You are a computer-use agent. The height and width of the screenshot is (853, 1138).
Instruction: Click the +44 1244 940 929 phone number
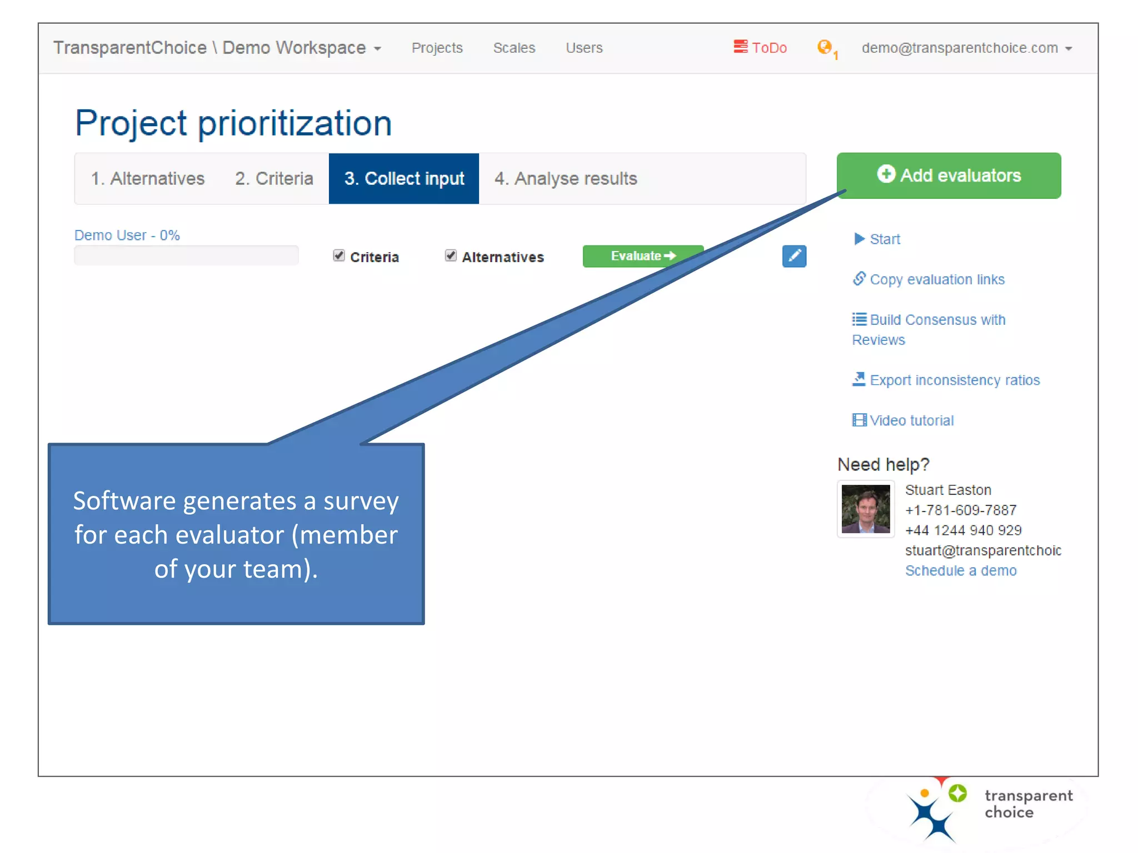[x=963, y=530]
